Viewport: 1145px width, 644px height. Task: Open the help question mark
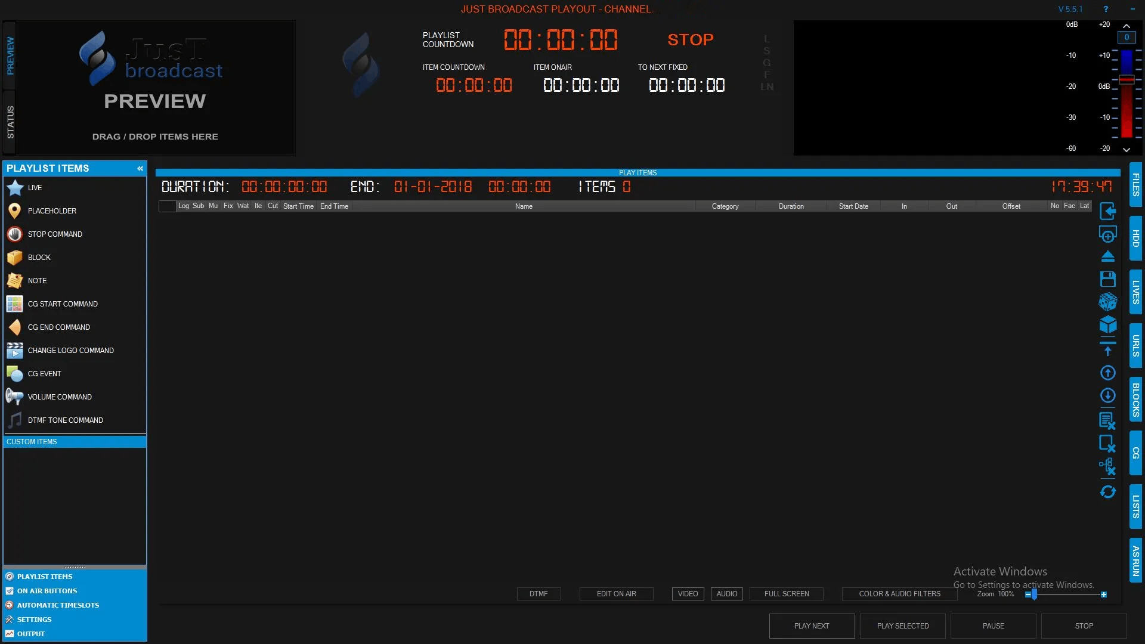[1106, 9]
